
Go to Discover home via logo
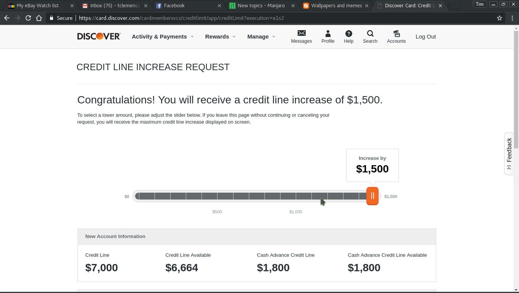pyautogui.click(x=99, y=36)
